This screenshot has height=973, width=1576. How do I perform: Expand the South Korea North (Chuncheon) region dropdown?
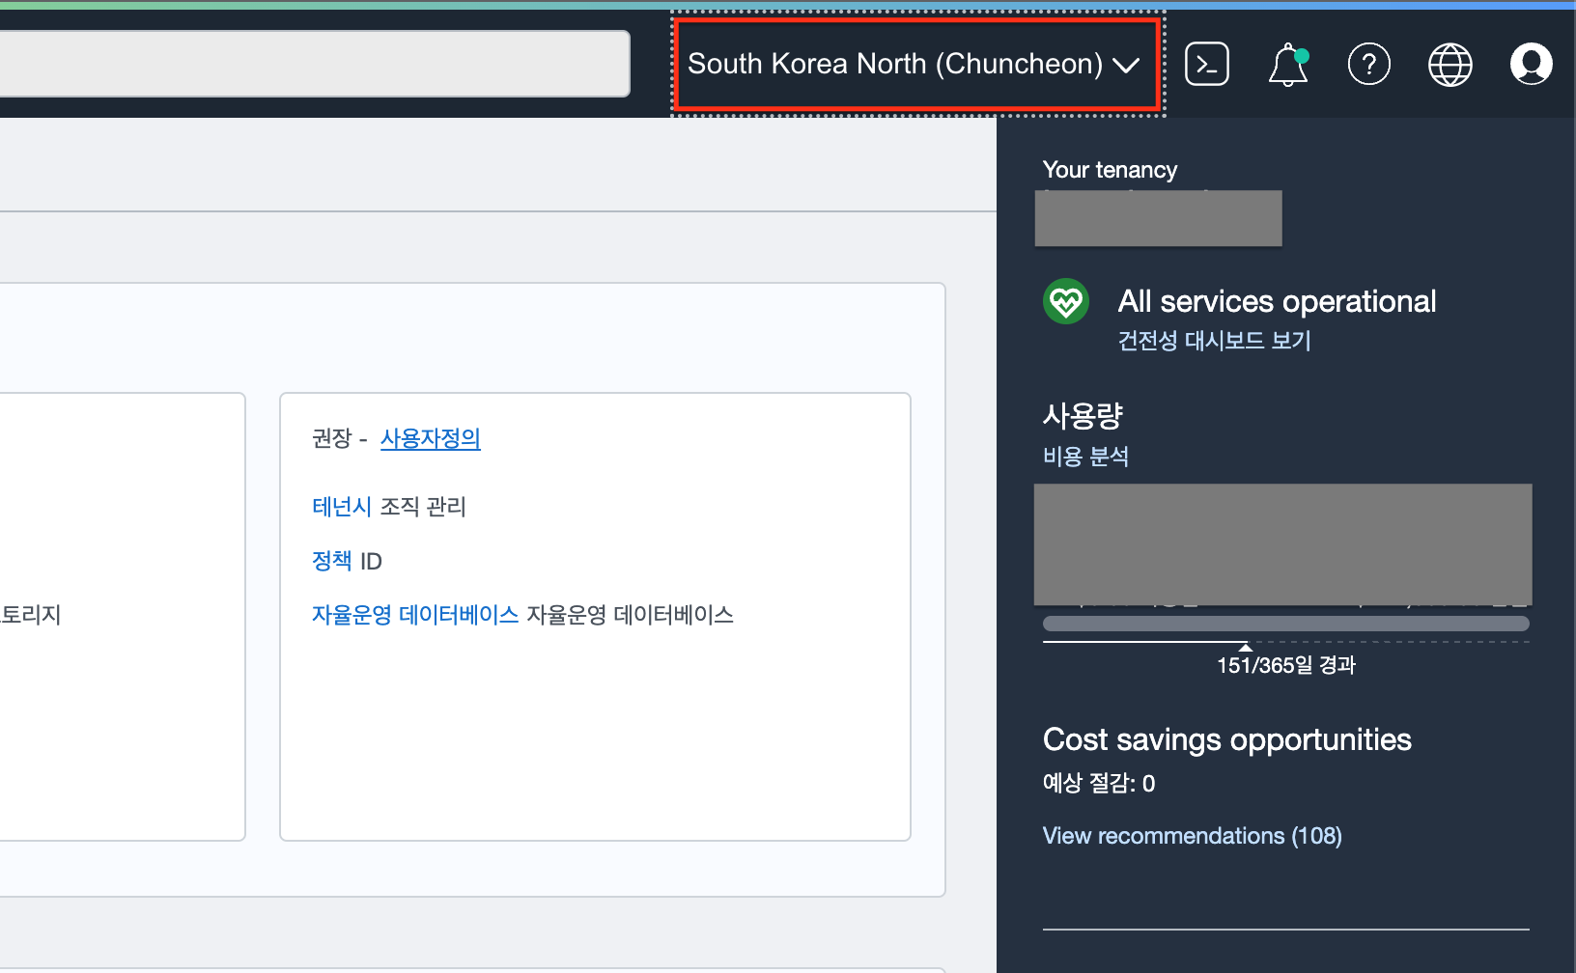coord(917,64)
